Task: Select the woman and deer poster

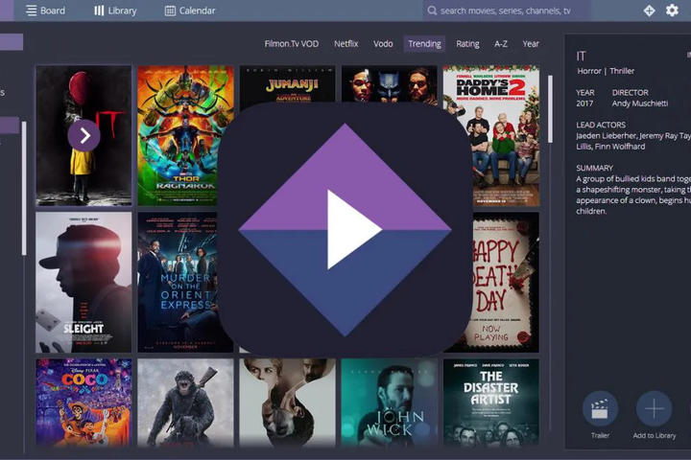Action: 287,402
